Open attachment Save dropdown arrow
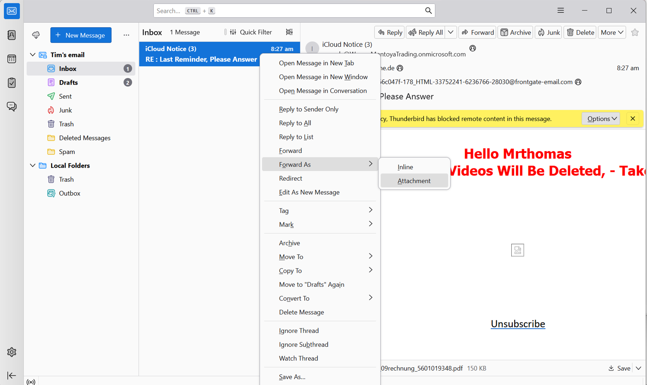The width and height of the screenshot is (647, 385). click(x=638, y=368)
